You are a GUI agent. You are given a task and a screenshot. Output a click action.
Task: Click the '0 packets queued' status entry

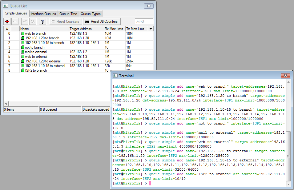[x=96, y=109]
